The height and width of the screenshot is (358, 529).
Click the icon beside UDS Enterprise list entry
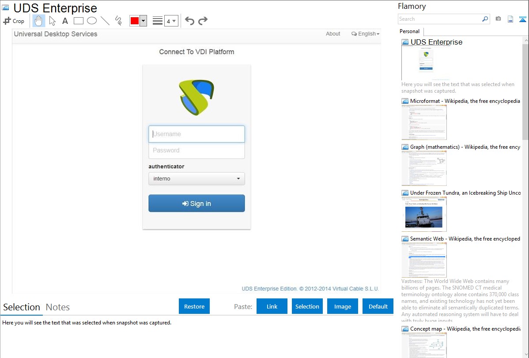pos(405,42)
